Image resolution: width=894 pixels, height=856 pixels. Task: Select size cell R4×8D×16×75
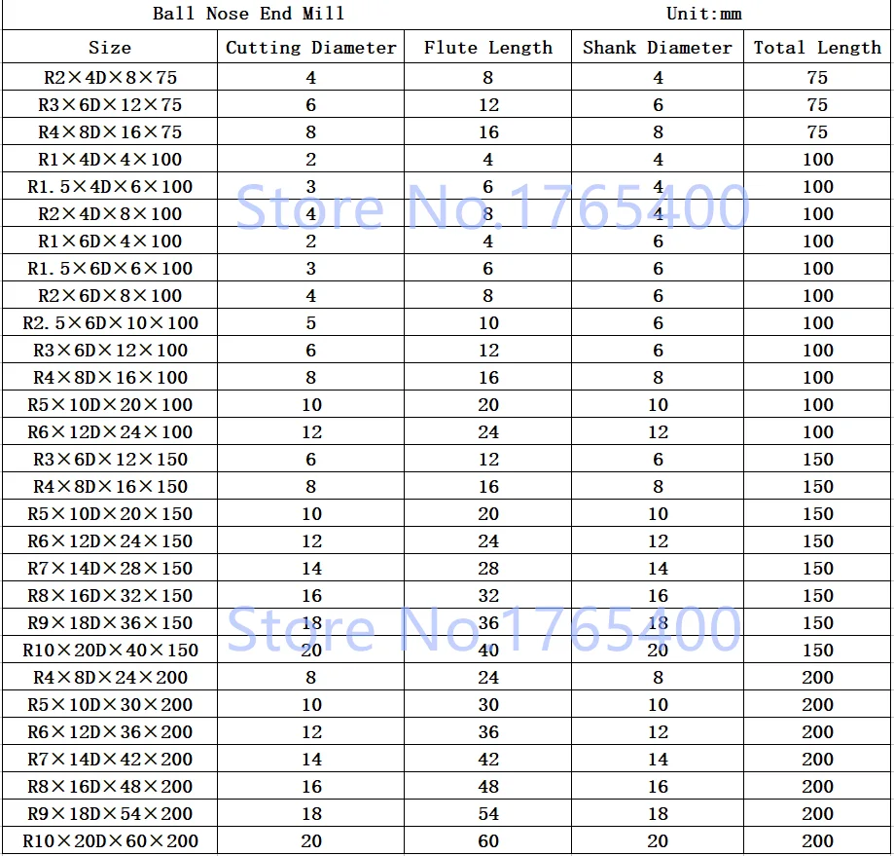110,131
